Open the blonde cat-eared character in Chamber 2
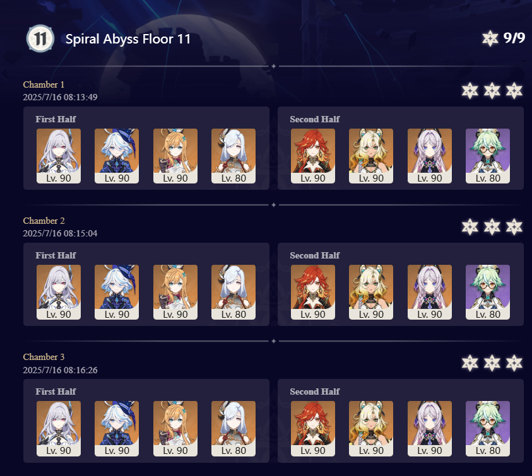 point(371,293)
